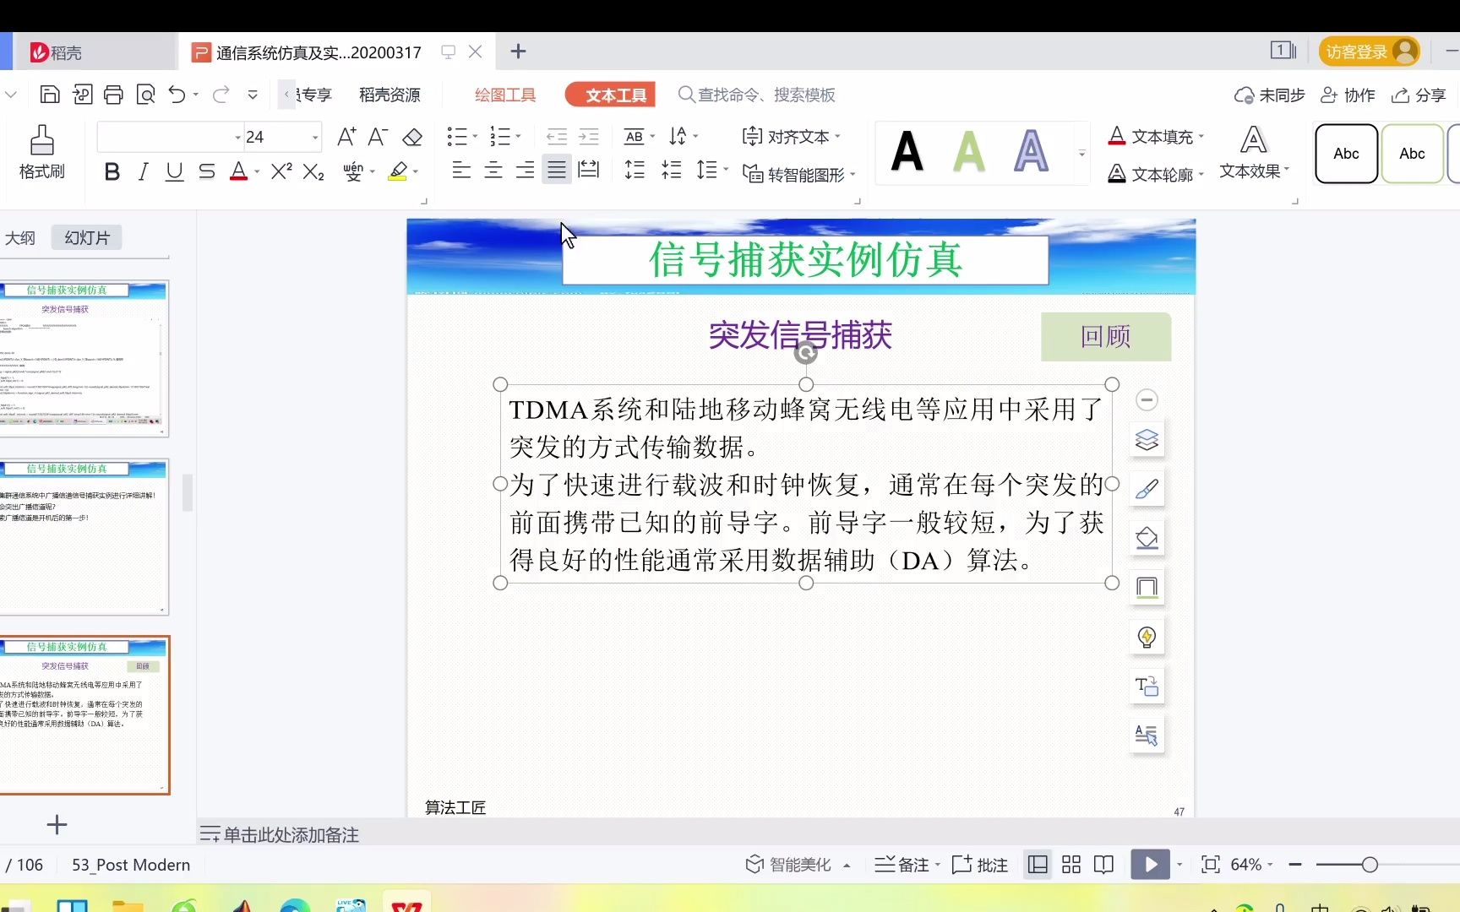The width and height of the screenshot is (1460, 912).
Task: Select the Format Painter (格式刷) tool
Action: pyautogui.click(x=41, y=153)
